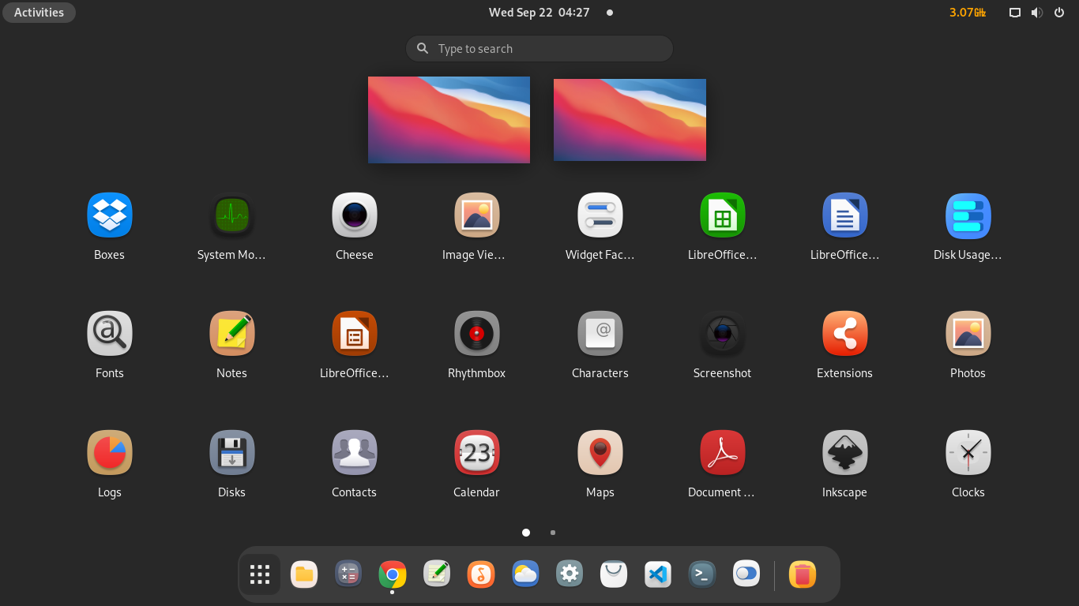Launch System Monitor from the app grid
1079x606 pixels.
tap(231, 215)
